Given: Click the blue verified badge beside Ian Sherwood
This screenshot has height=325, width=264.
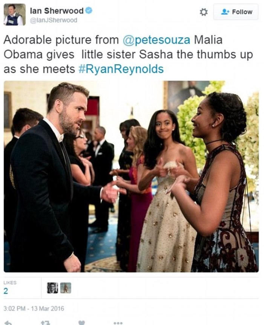Looking at the screenshot, I should pyautogui.click(x=89, y=10).
